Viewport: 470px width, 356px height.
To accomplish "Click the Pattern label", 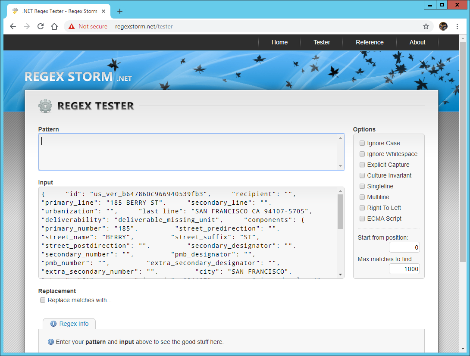I will tap(49, 129).
